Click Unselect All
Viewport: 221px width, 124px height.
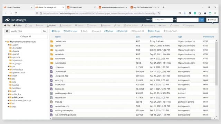point(137,31)
